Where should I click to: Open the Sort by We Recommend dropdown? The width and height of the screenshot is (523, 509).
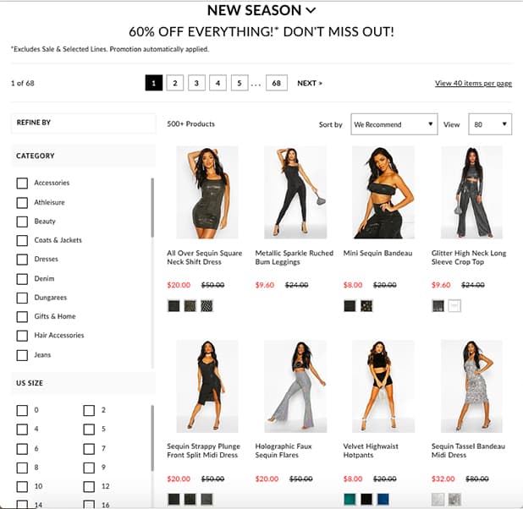(394, 124)
